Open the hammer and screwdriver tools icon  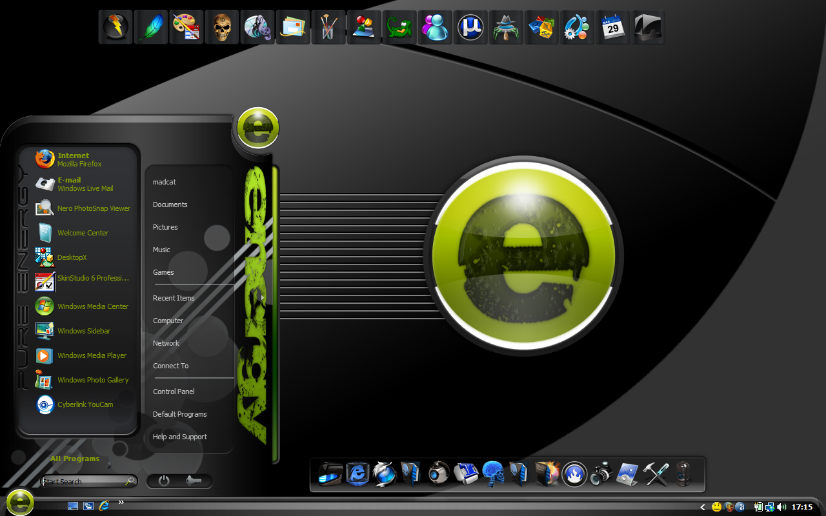(x=656, y=474)
